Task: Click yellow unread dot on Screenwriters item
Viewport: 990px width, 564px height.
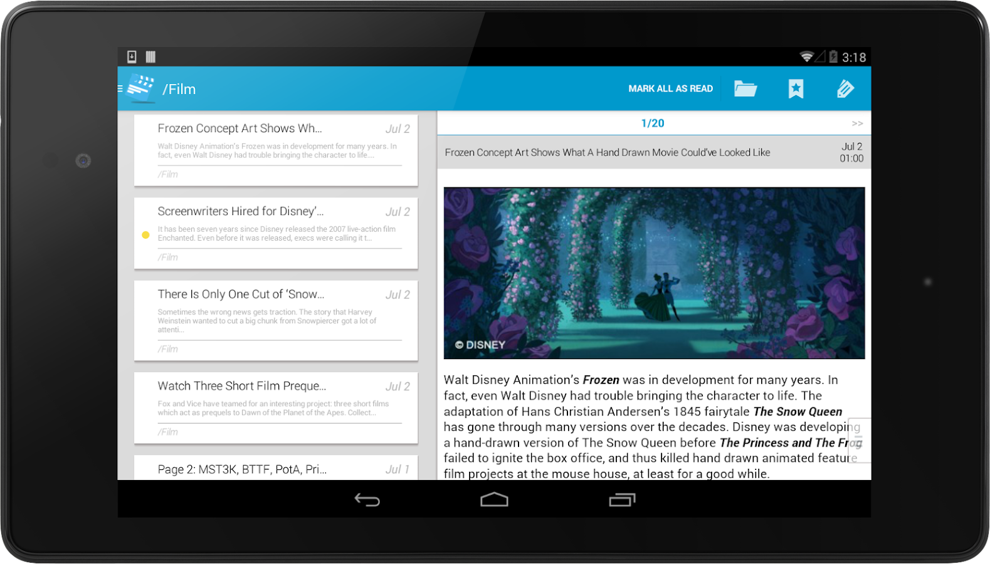Action: pyautogui.click(x=145, y=235)
